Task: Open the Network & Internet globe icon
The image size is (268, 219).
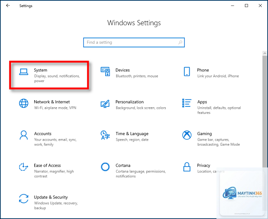Action: 24,104
